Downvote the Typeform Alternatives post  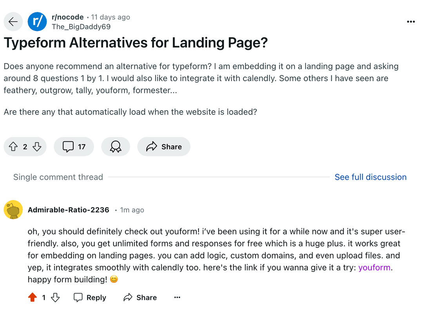click(37, 147)
